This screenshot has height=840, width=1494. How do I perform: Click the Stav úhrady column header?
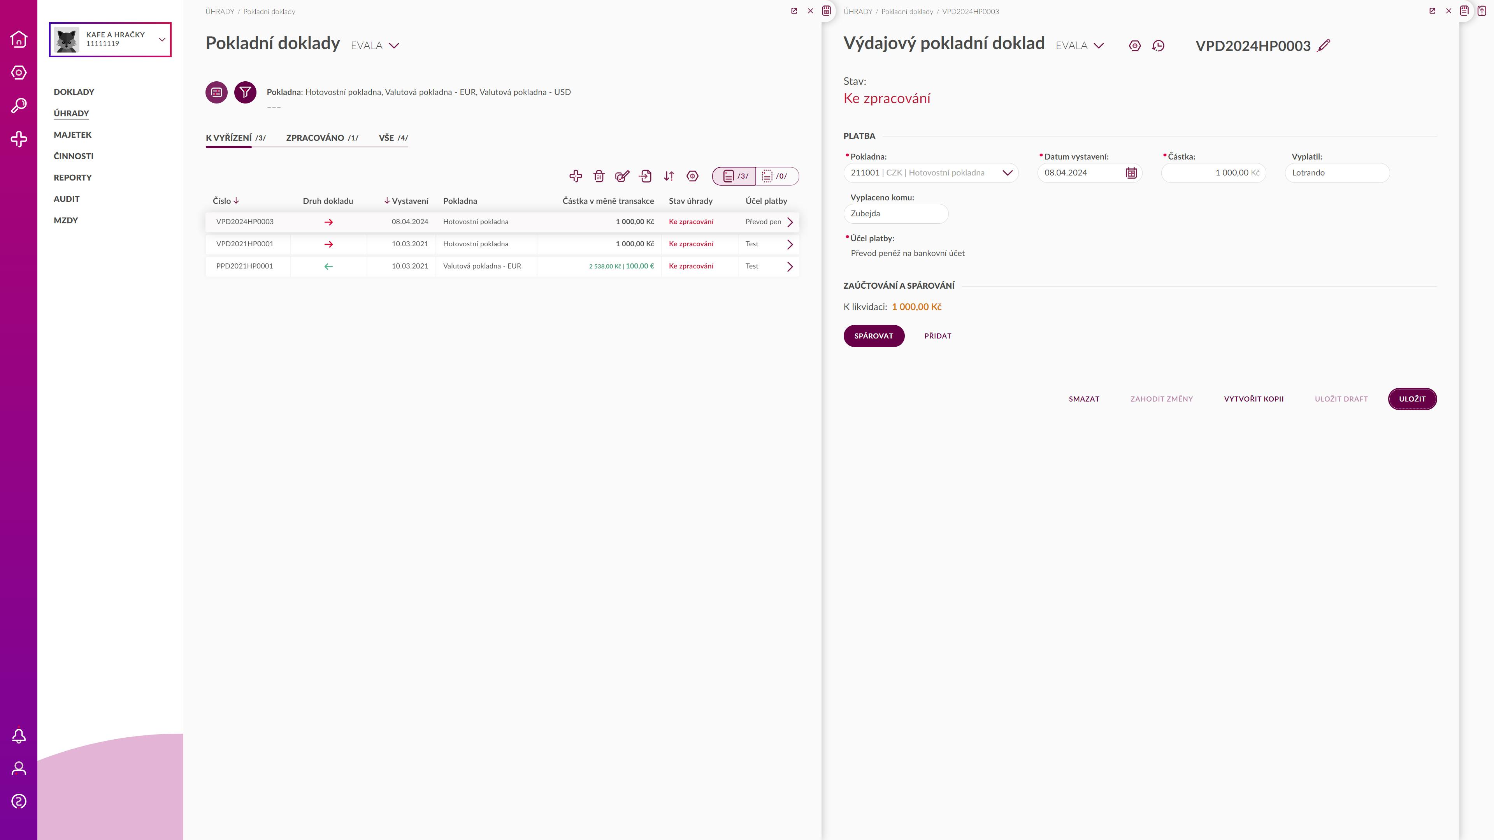(691, 201)
